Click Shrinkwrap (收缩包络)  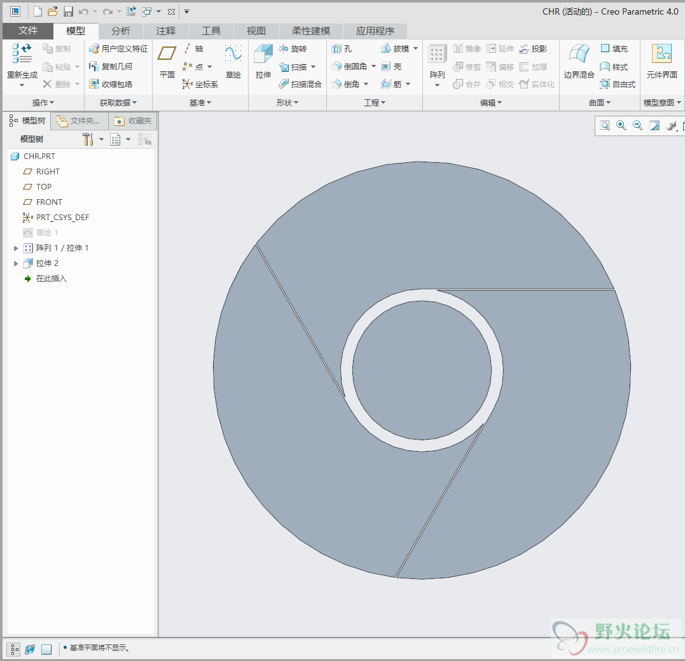[x=111, y=85]
